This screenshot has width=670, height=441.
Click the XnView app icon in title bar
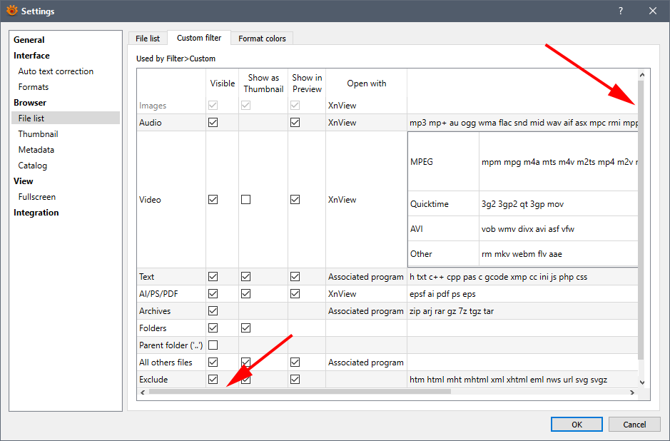point(11,11)
